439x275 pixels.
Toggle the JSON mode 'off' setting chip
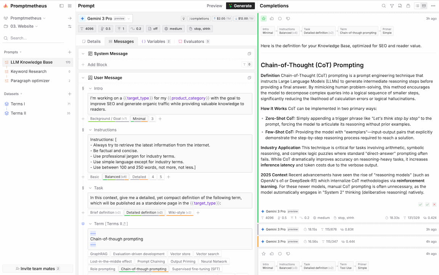153,29
